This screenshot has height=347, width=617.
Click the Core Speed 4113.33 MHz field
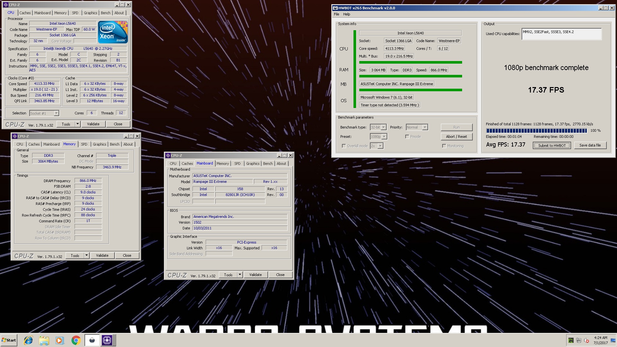pos(44,84)
